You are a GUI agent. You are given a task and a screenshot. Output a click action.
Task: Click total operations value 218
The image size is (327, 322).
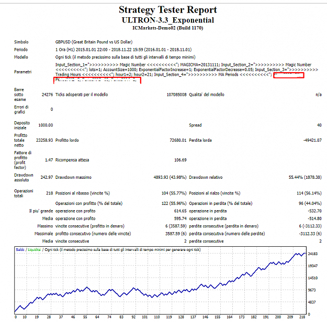49,193
